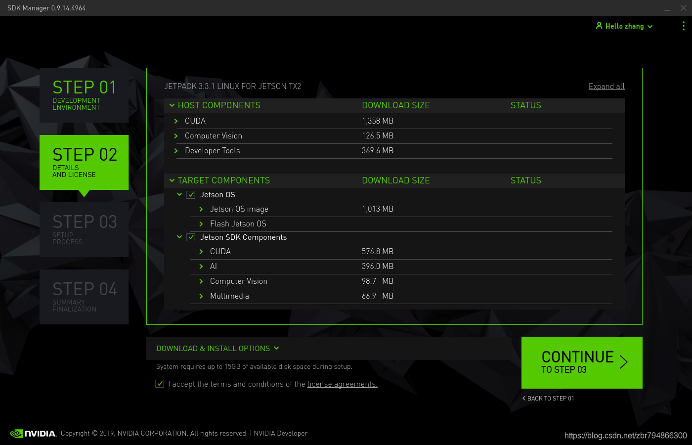Uncheck the Jetson OS checkbox
This screenshot has width=692, height=445.
191,195
